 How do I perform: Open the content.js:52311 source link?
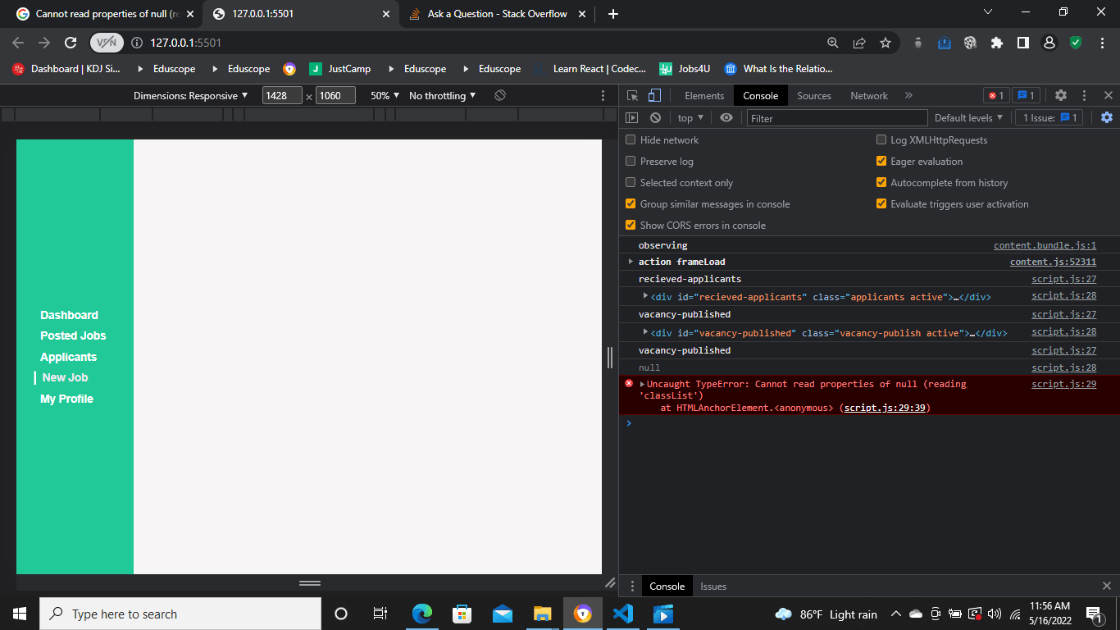(1053, 262)
